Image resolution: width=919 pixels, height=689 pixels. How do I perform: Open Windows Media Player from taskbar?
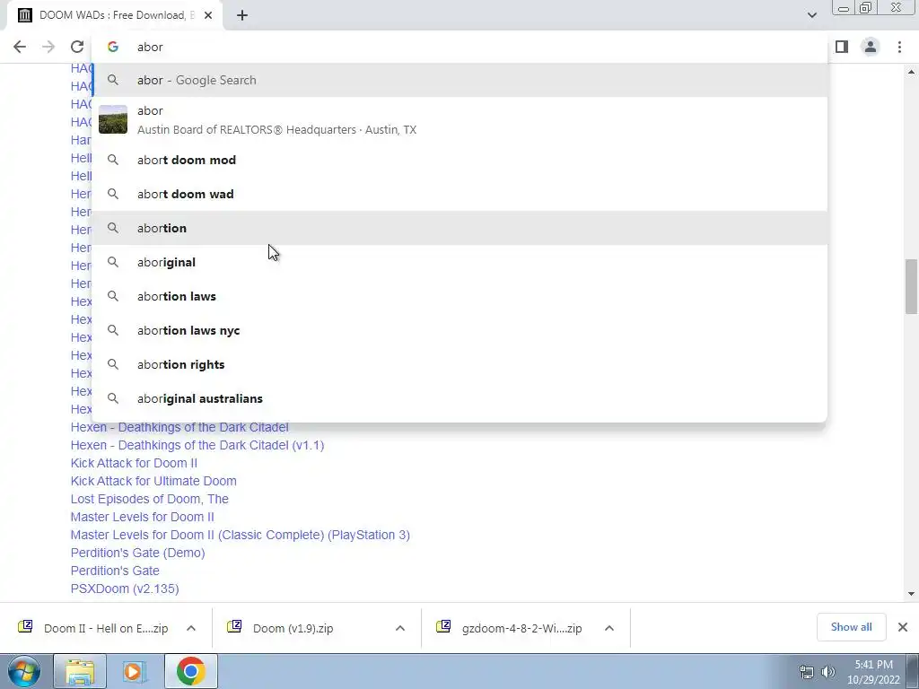135,671
